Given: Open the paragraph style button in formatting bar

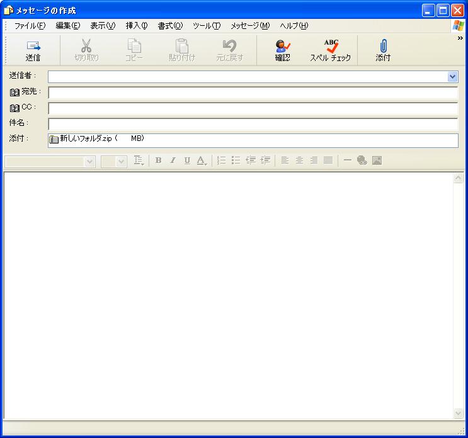Looking at the screenshot, I should (139, 160).
